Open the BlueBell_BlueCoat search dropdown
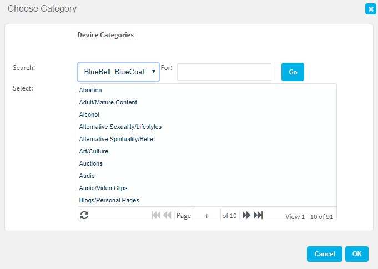 tap(118, 72)
